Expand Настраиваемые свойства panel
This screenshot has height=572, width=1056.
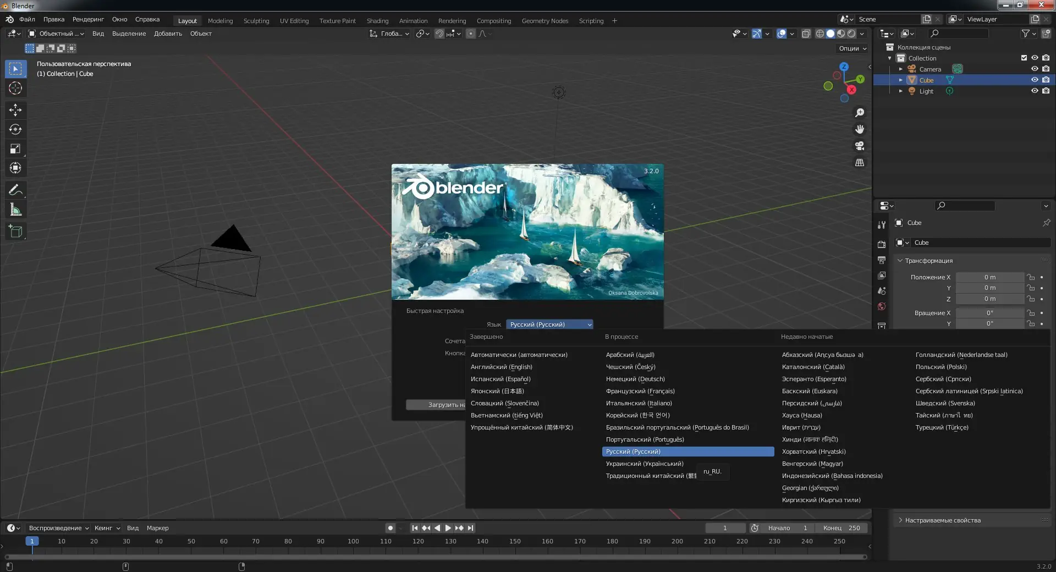(943, 520)
